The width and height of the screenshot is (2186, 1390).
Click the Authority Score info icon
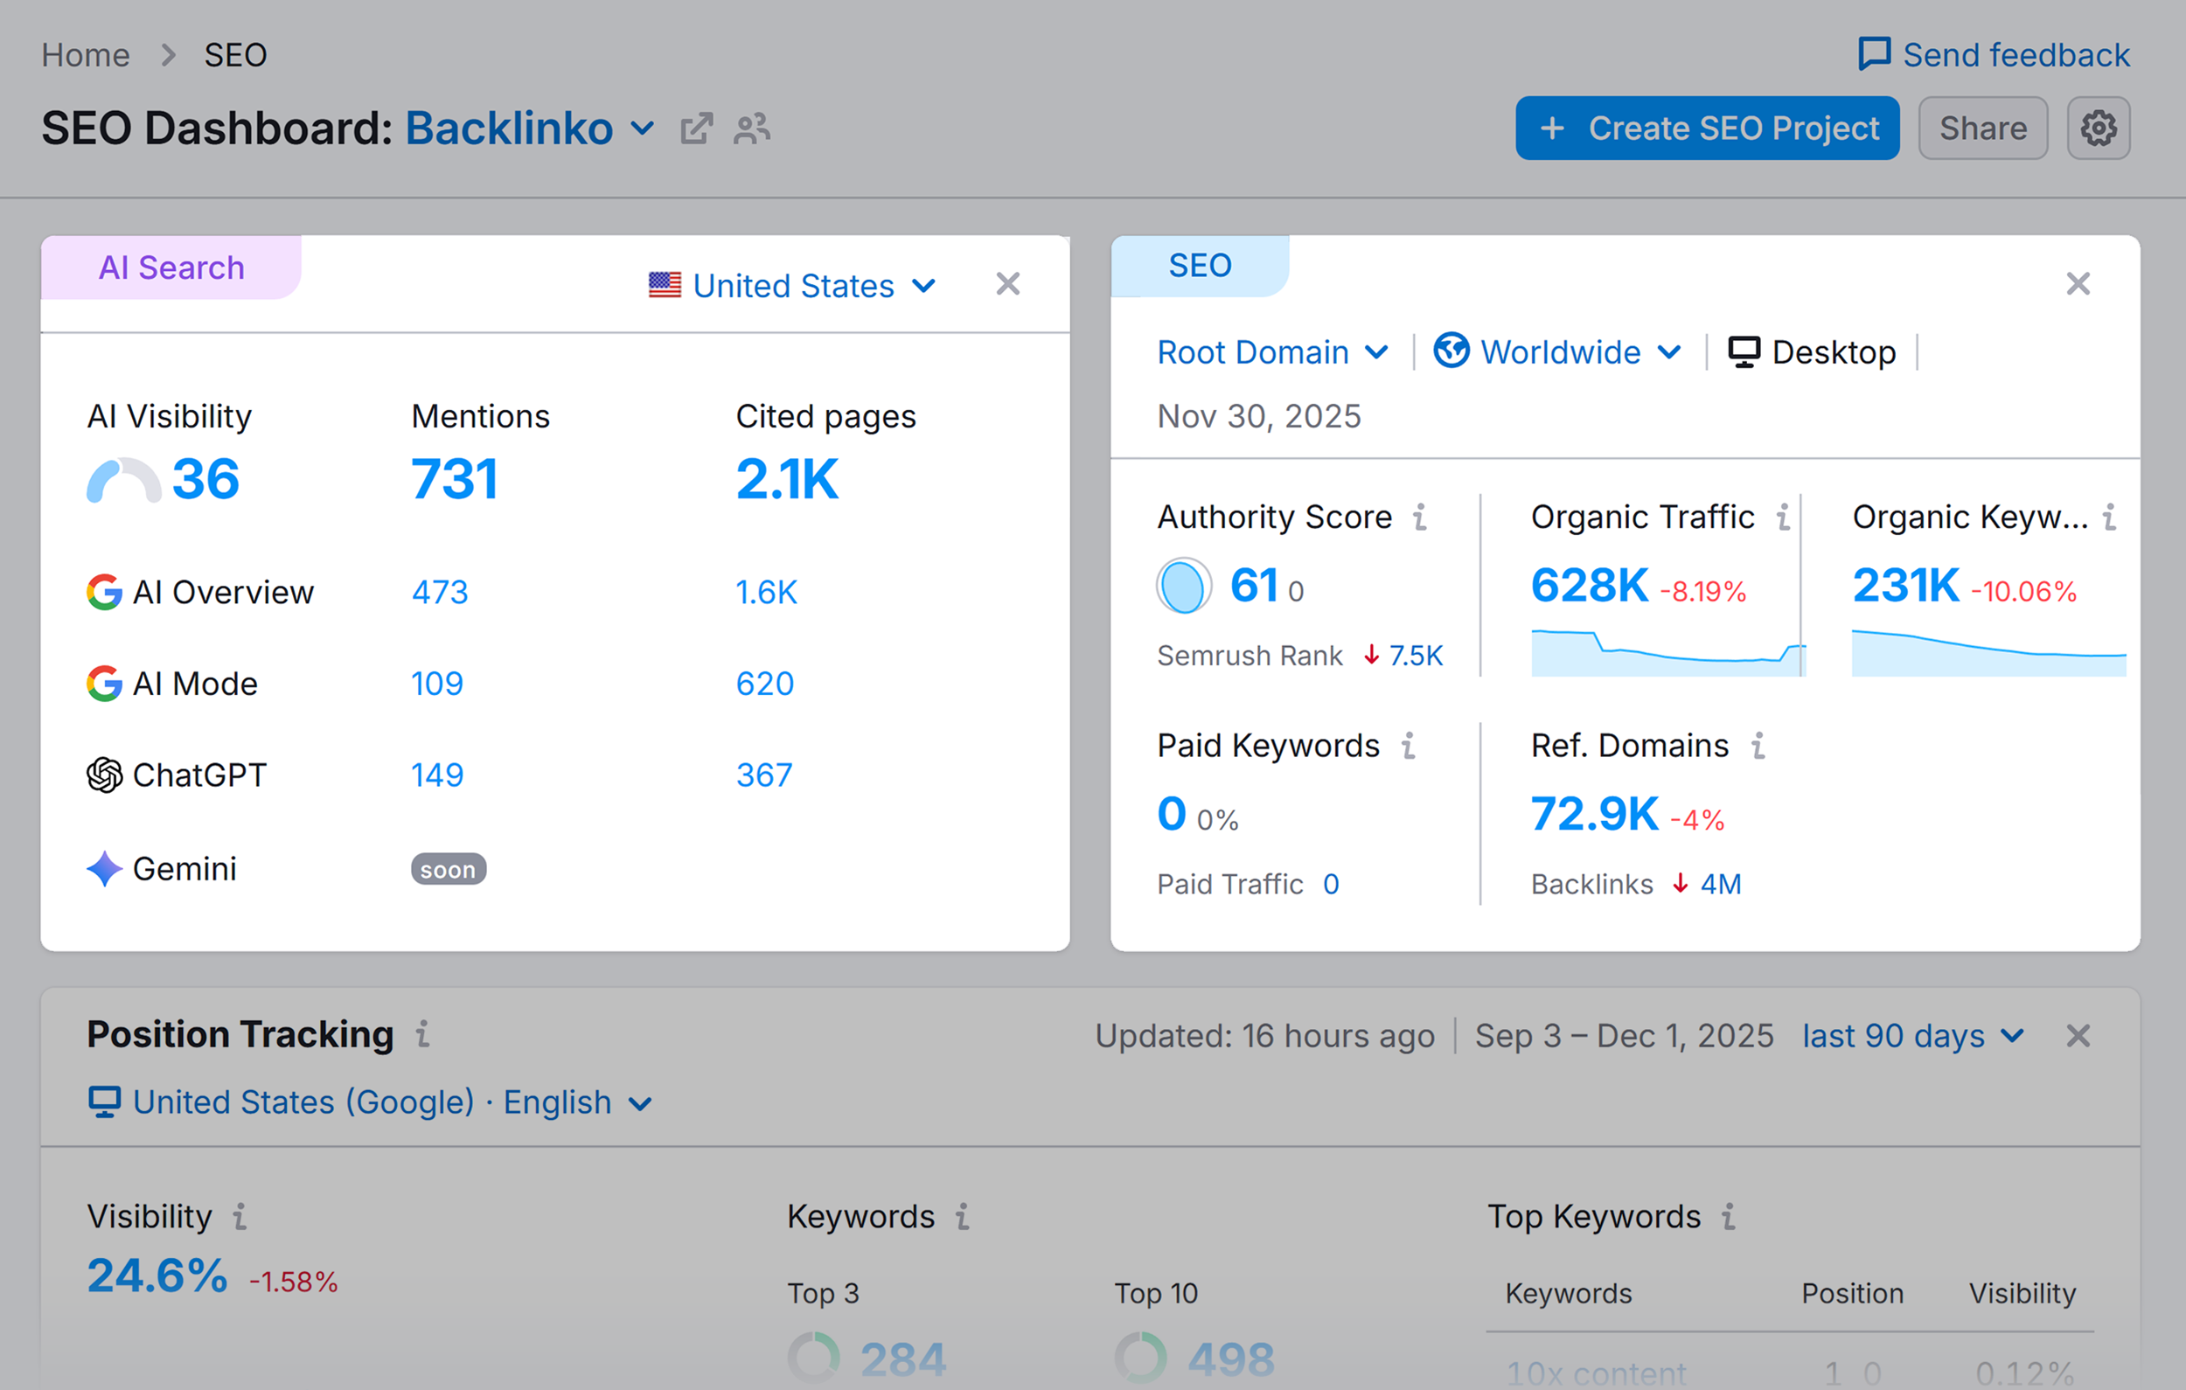(1421, 516)
